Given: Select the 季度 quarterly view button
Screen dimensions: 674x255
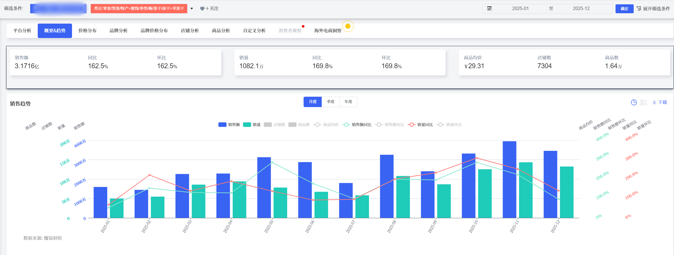Looking at the screenshot, I should click(330, 102).
